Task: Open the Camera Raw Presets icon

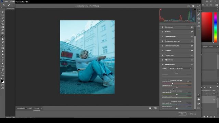Action: click(199, 26)
